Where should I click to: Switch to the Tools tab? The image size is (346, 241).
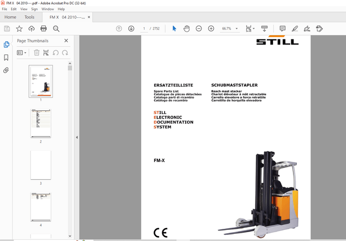click(30, 17)
